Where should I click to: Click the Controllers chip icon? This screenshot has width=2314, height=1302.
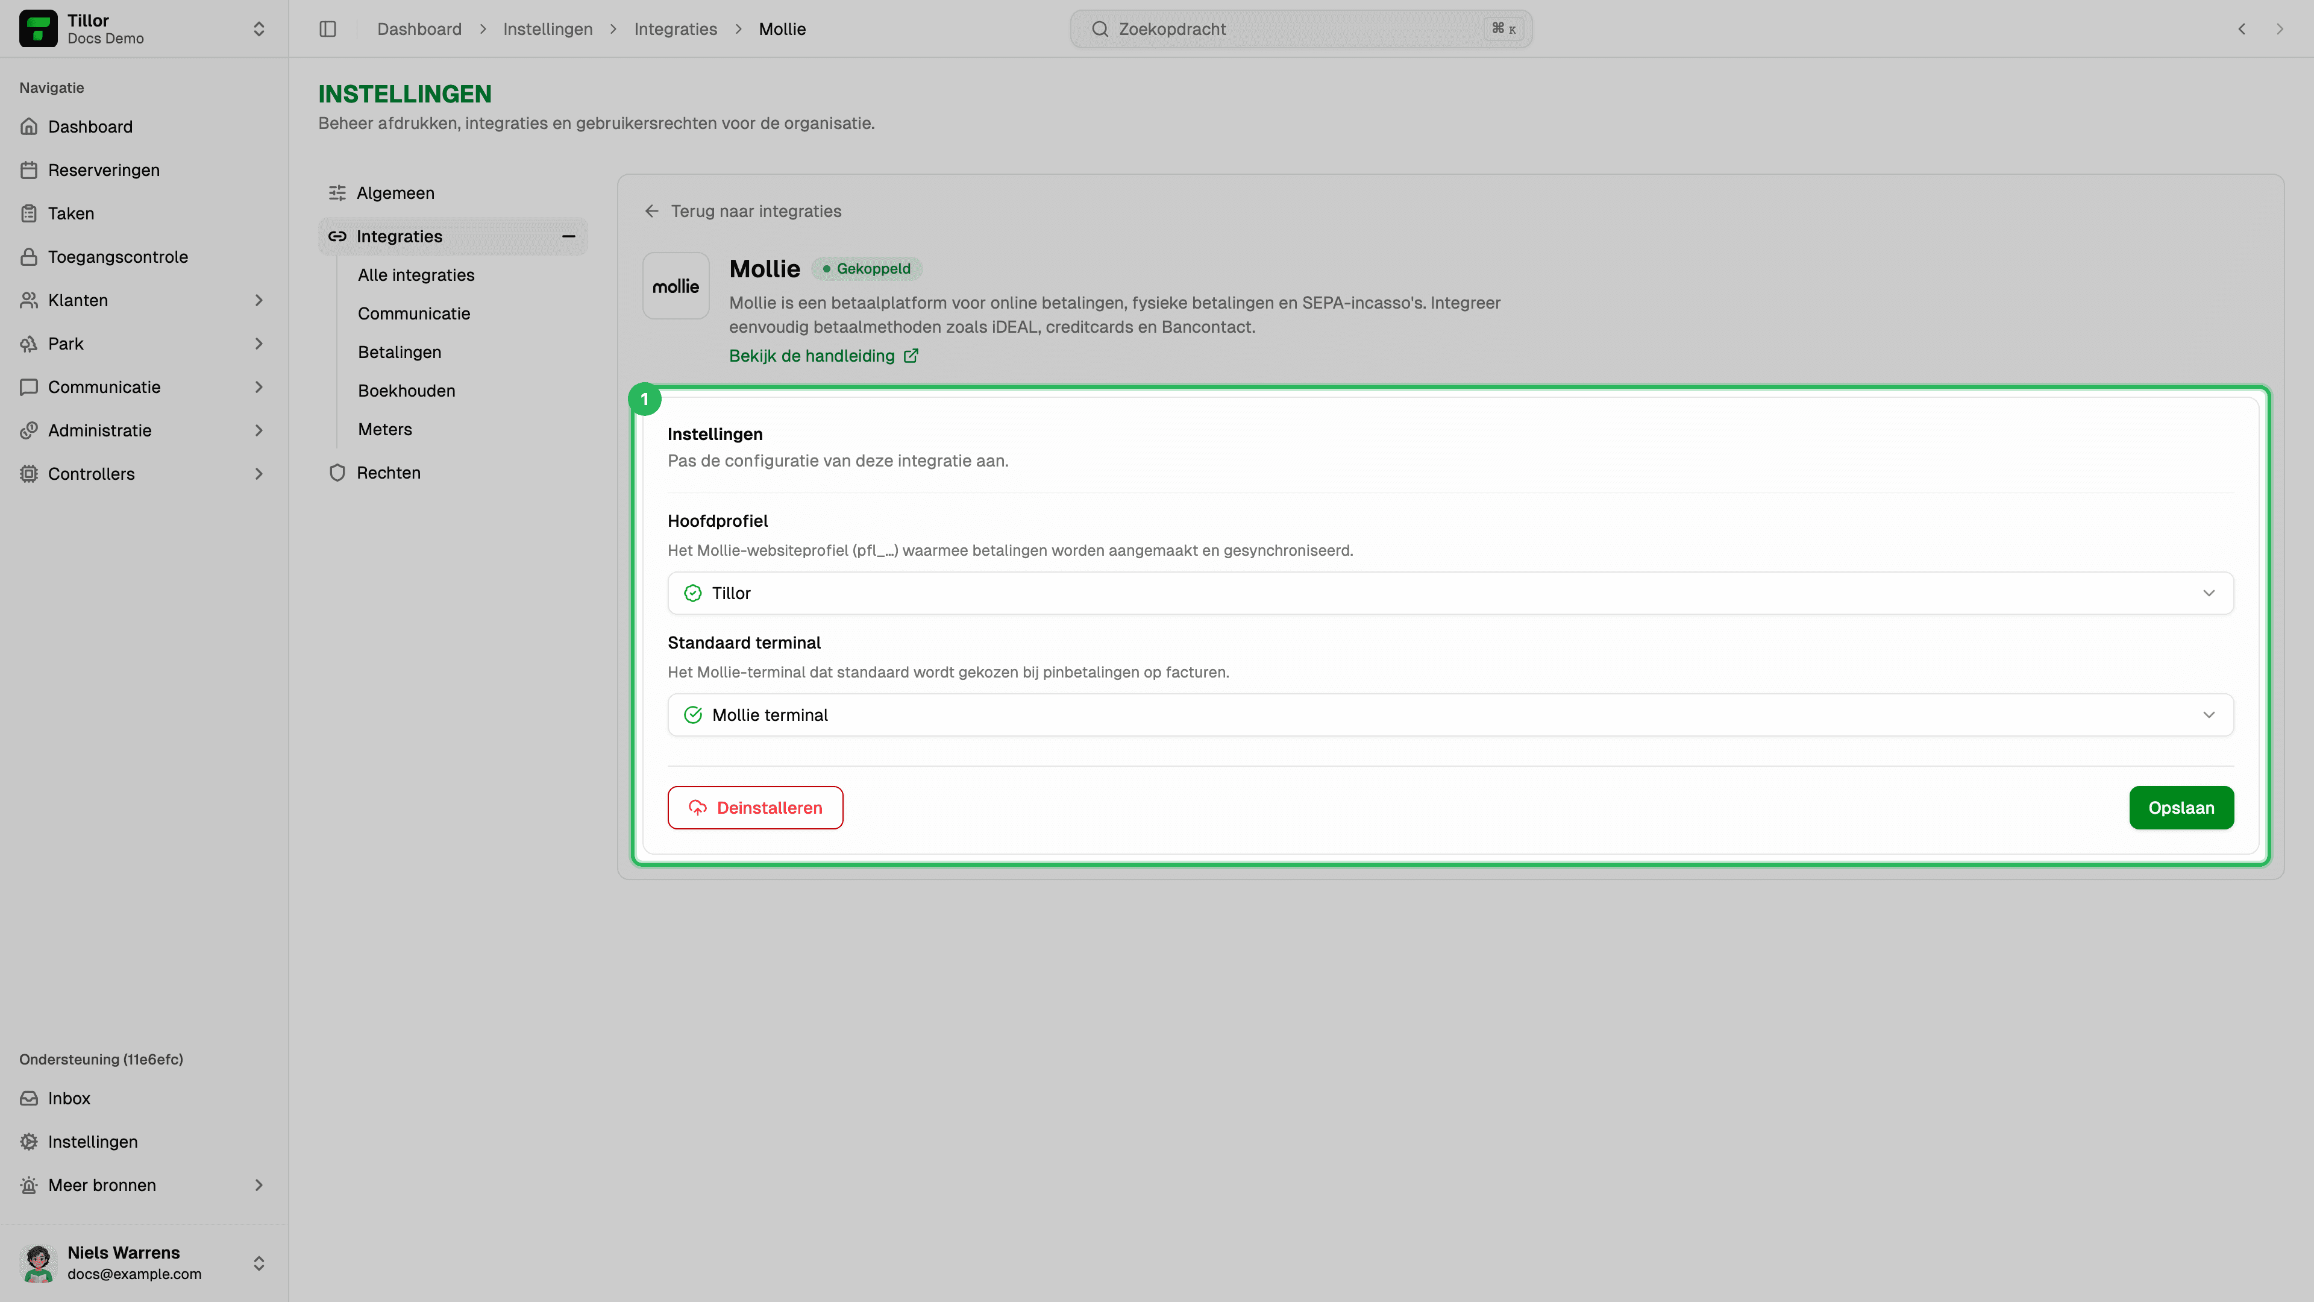pos(29,474)
